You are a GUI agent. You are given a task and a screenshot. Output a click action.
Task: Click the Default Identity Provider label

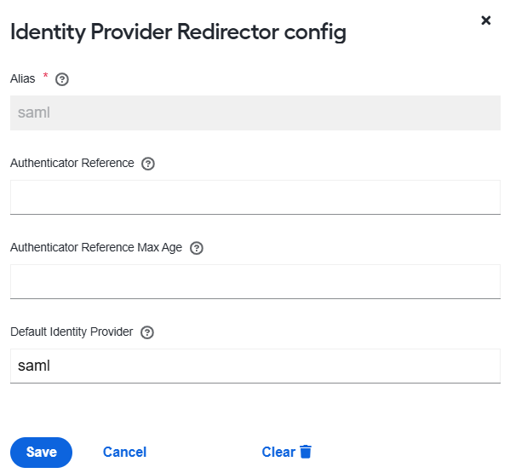[x=72, y=332]
